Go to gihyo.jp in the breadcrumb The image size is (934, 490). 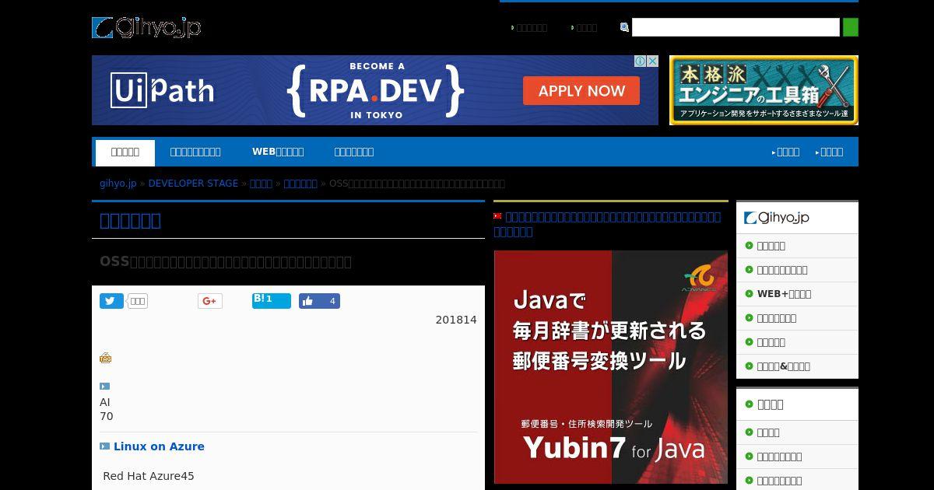pos(118,184)
